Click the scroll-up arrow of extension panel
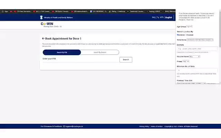The width and height of the screenshot is (221, 138). click(220, 10)
